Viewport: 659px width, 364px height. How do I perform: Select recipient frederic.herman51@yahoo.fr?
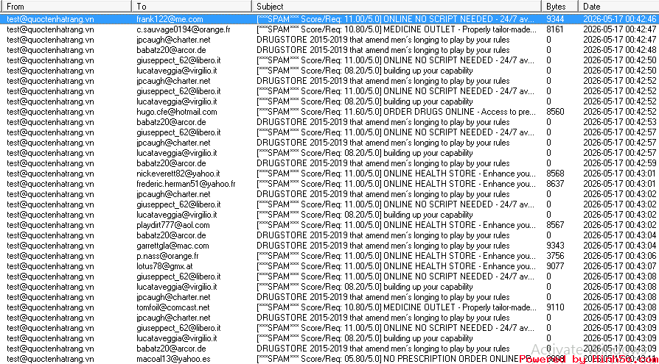pyautogui.click(x=186, y=184)
